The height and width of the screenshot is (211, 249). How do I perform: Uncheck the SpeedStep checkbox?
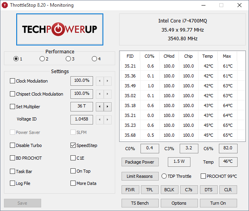pyautogui.click(x=73, y=145)
